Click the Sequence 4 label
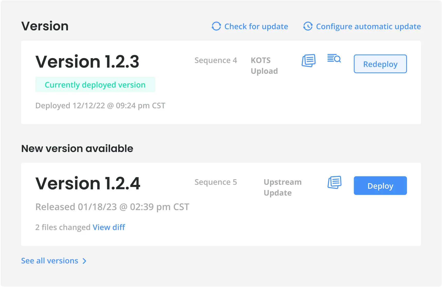 [x=216, y=60]
